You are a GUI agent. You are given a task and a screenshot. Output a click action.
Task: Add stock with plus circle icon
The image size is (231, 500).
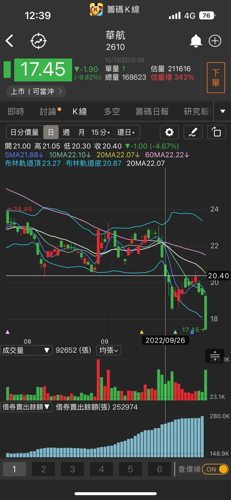click(x=215, y=41)
